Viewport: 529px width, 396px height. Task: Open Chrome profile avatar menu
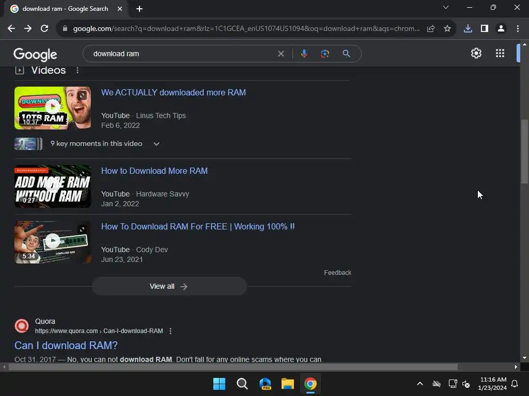pyautogui.click(x=501, y=29)
